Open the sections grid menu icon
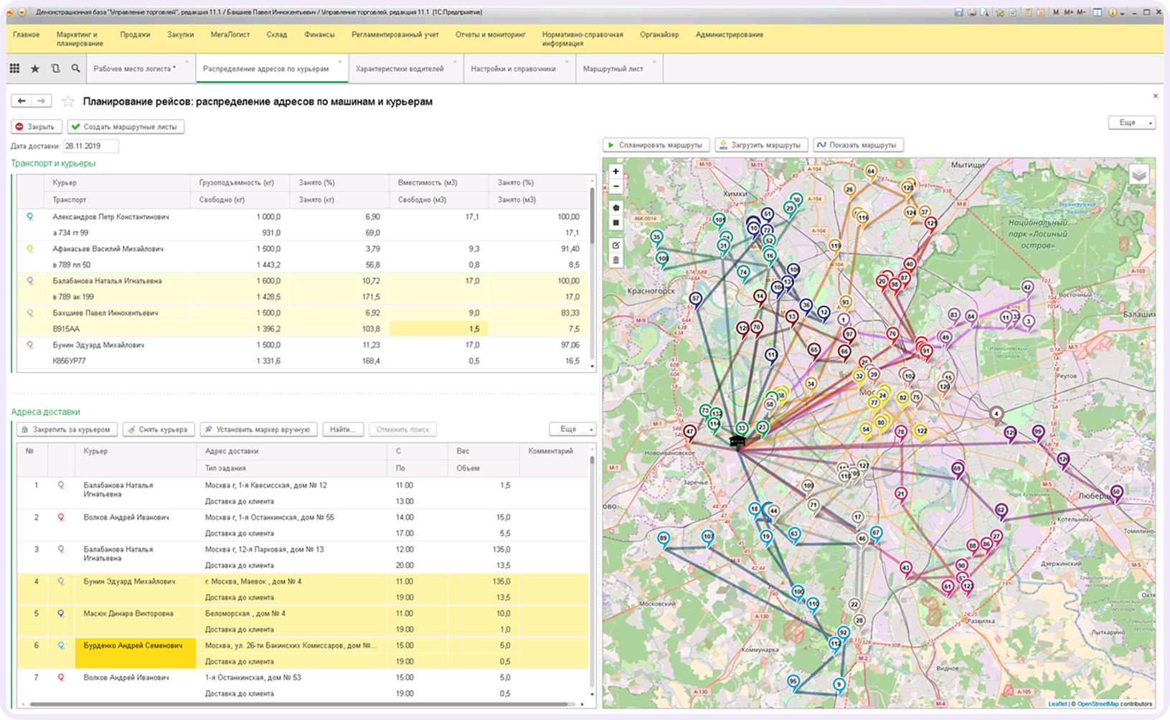The image size is (1170, 720). pos(14,69)
